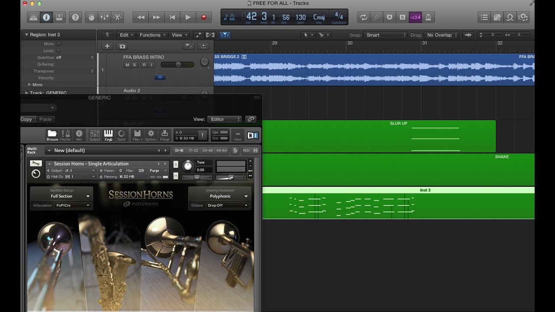
Task: Enable the region Mute checkbox
Action: [58, 44]
